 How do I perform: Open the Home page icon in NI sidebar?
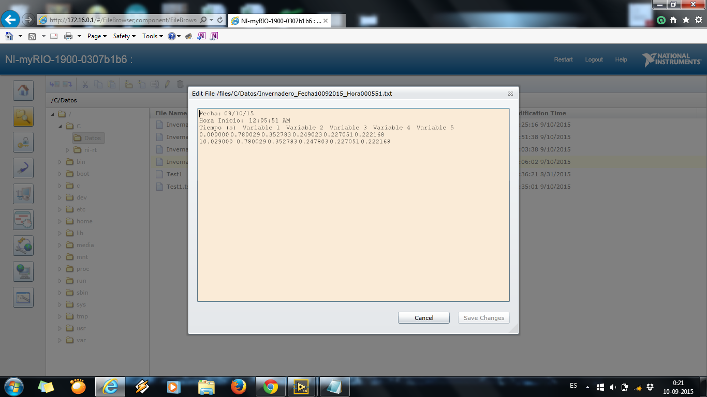[23, 90]
